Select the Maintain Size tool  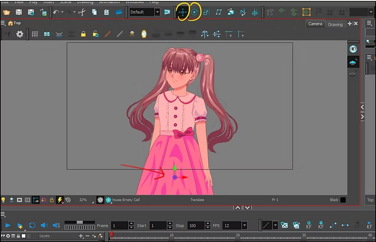coord(231,12)
